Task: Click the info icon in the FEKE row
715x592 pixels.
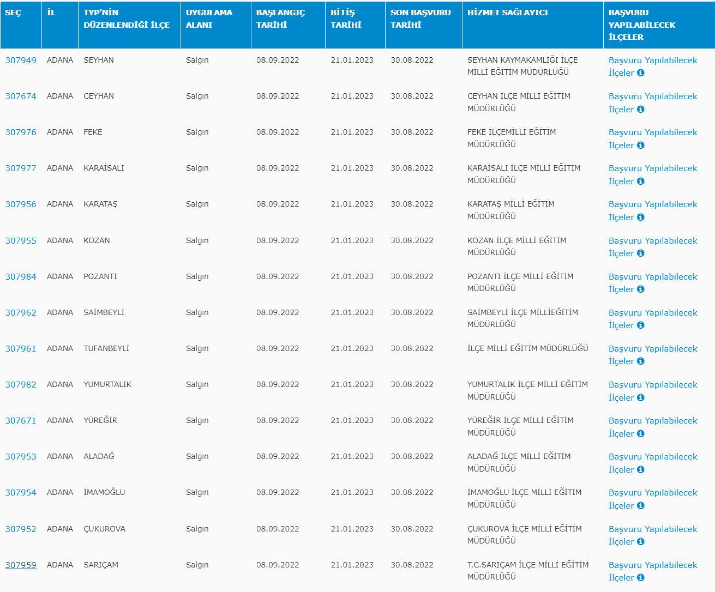Action: 640,145
